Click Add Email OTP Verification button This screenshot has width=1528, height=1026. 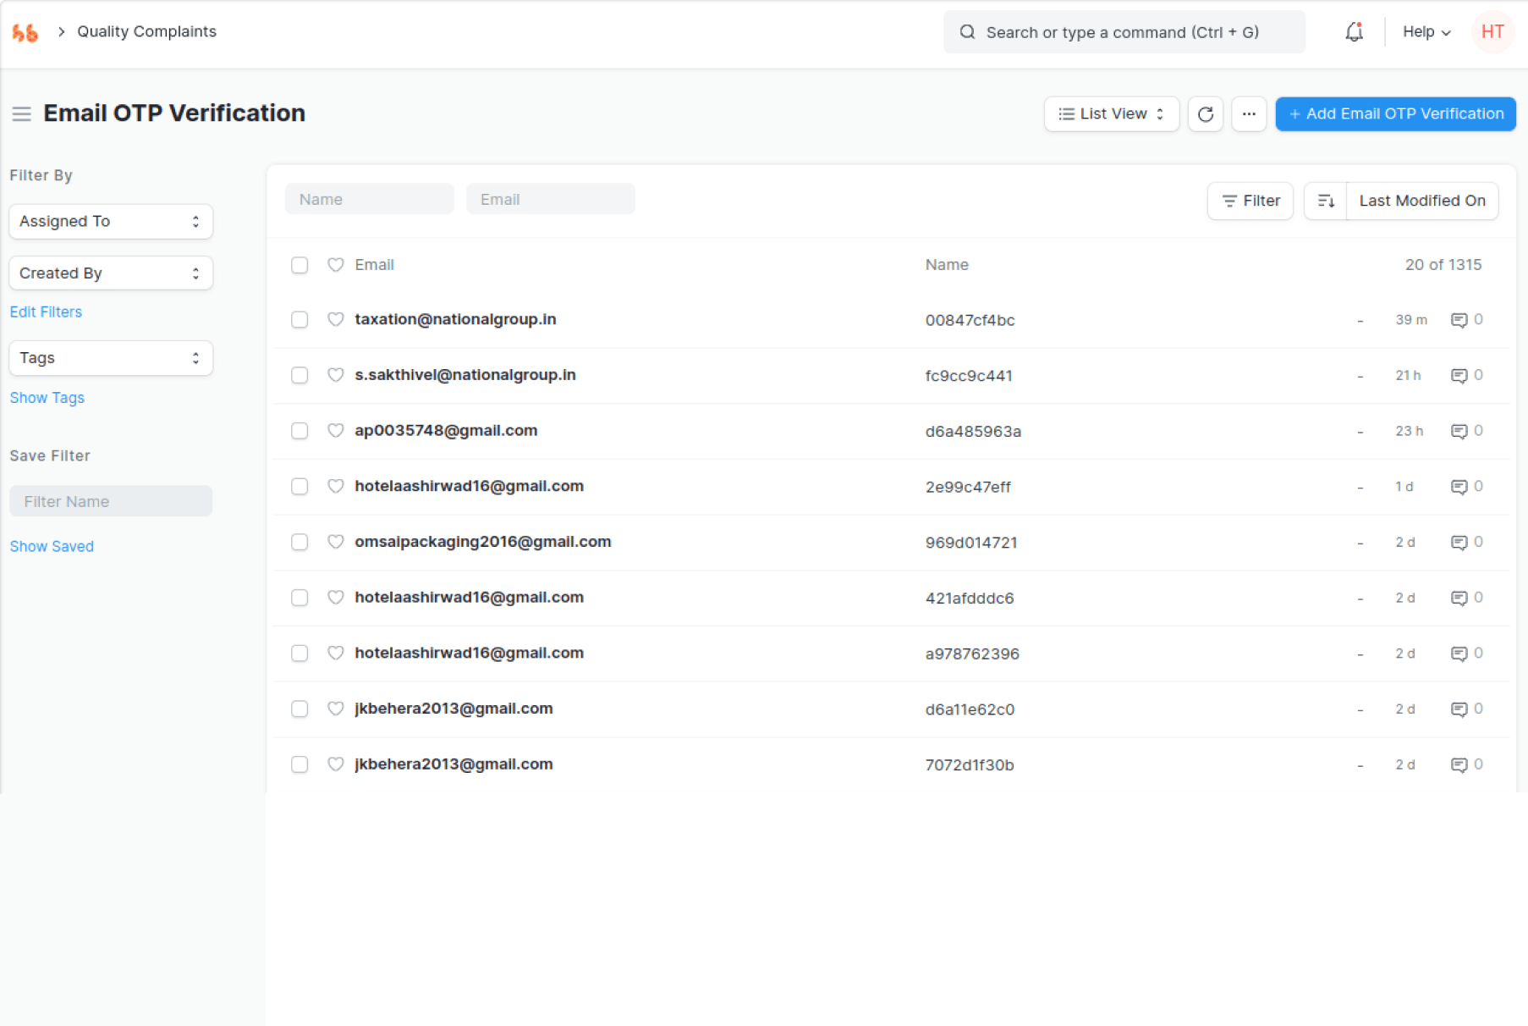tap(1395, 114)
